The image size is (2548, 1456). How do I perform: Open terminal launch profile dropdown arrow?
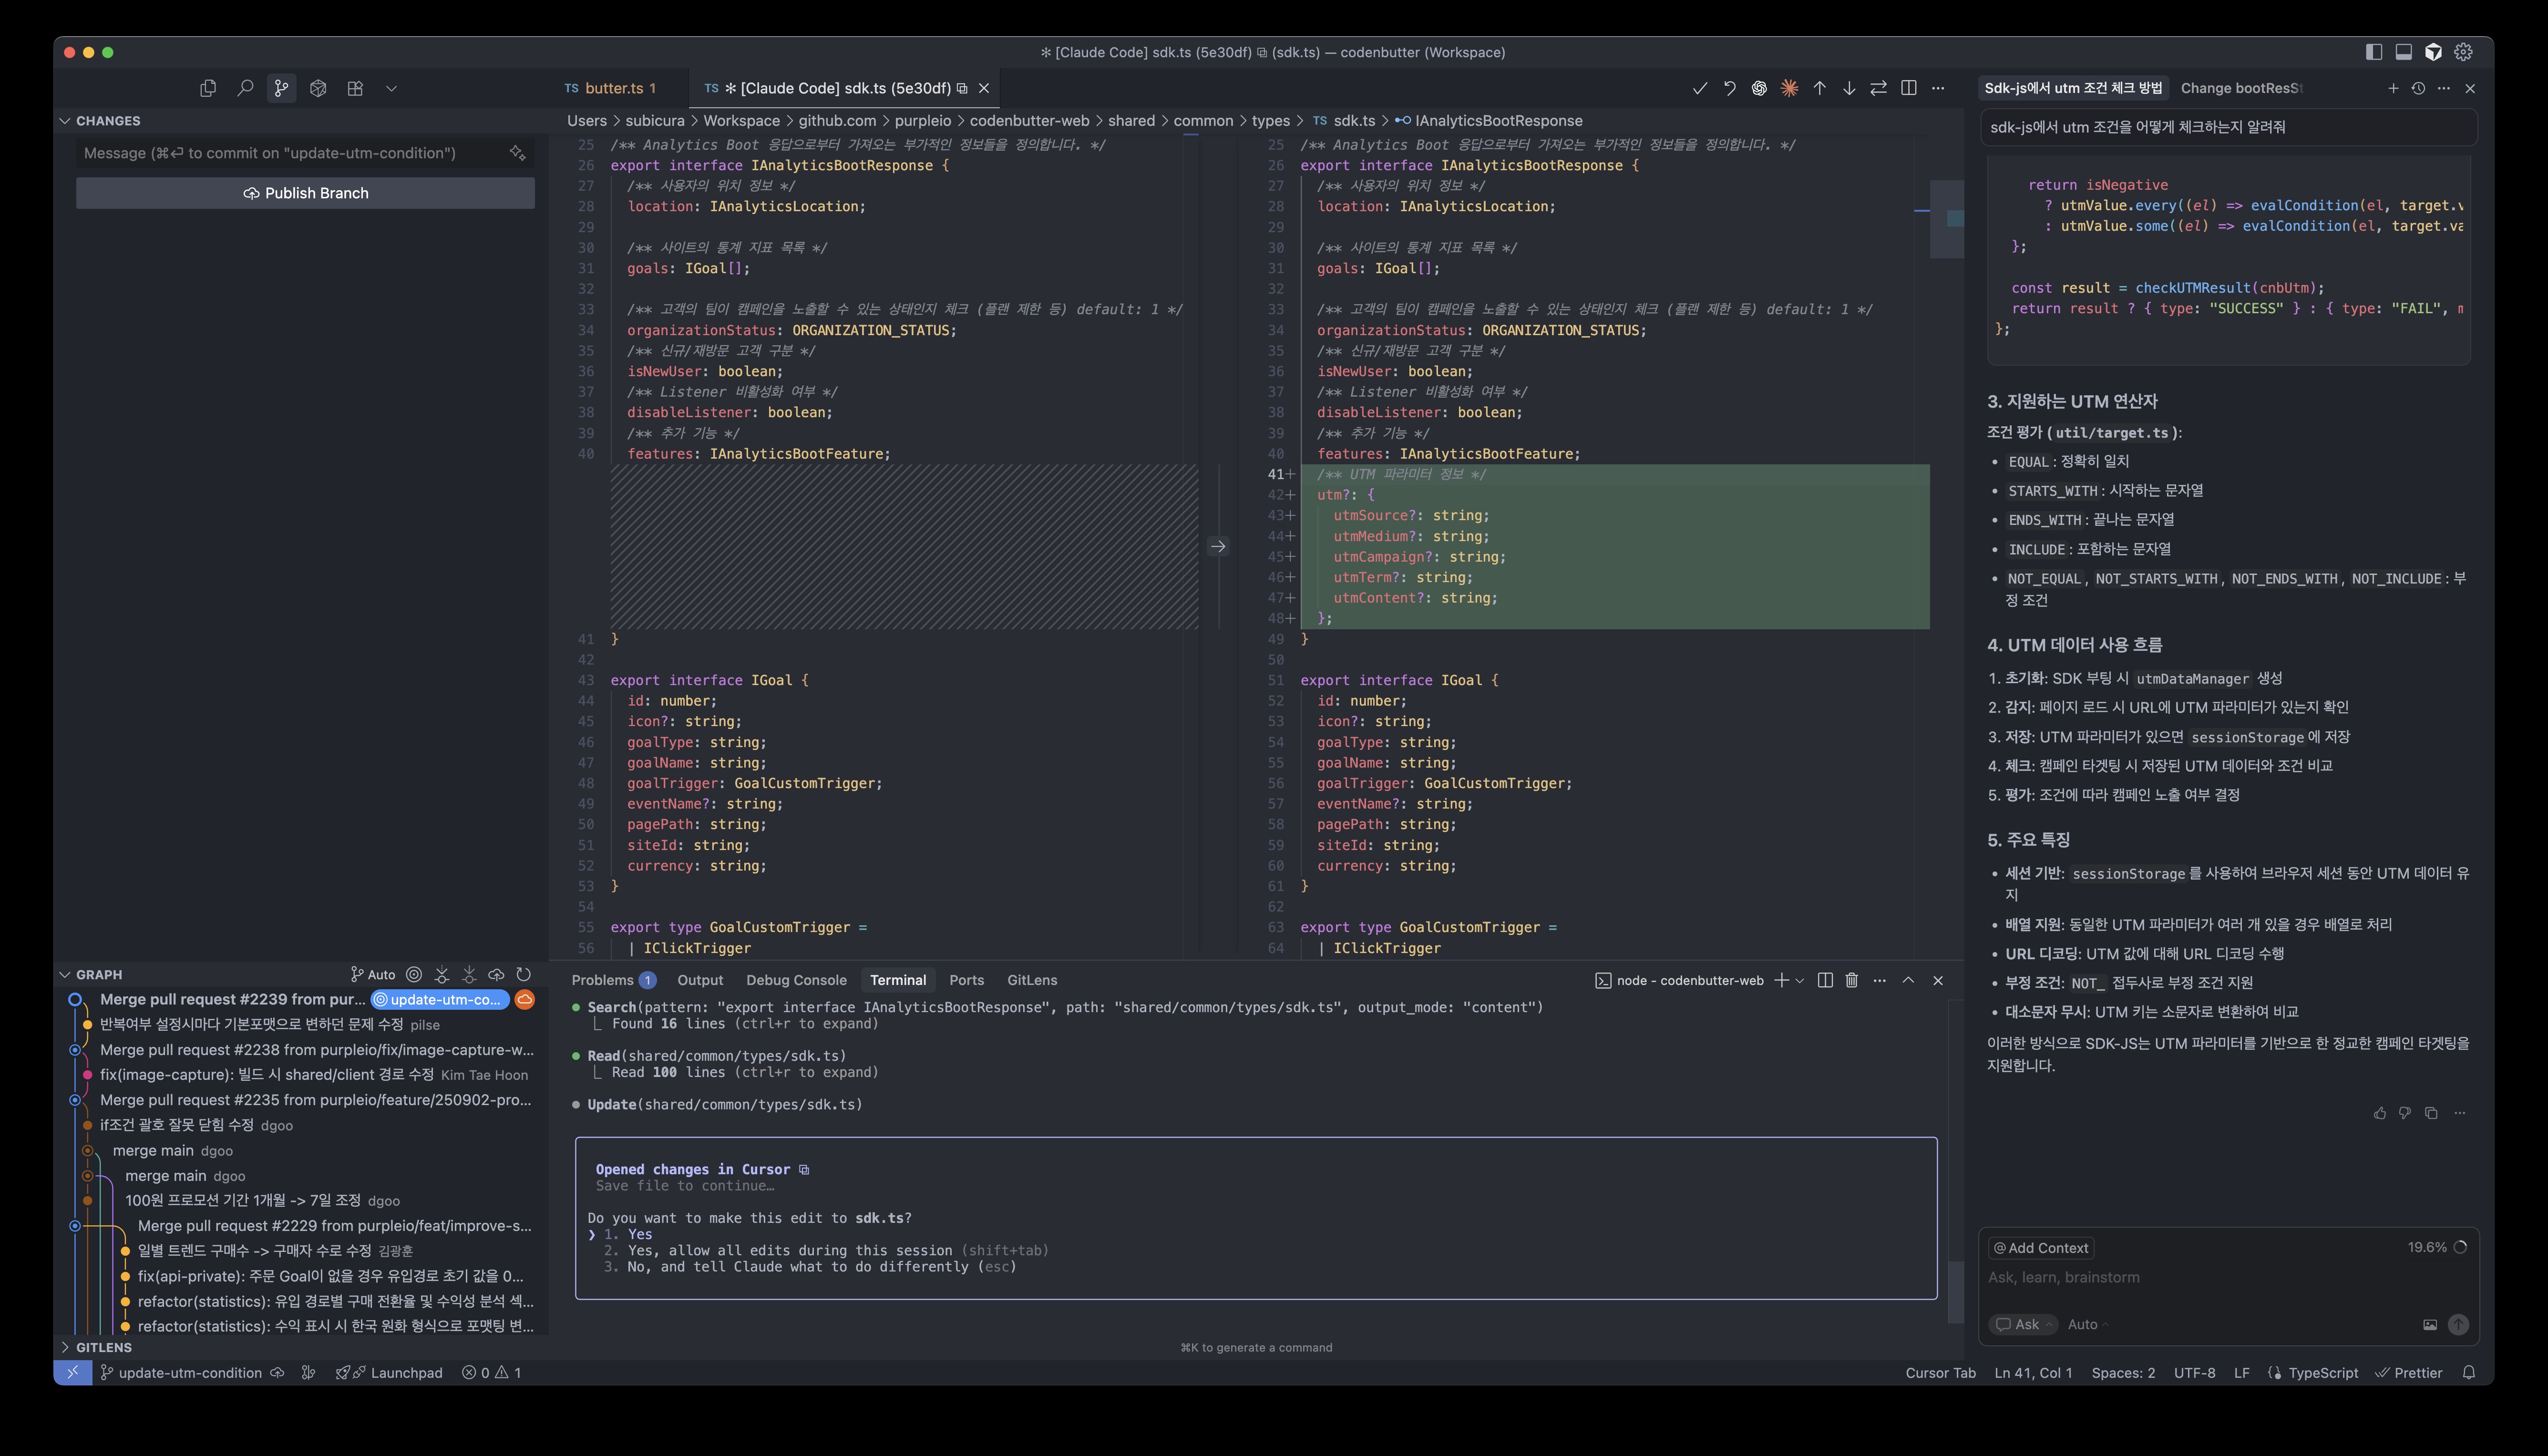click(1800, 980)
